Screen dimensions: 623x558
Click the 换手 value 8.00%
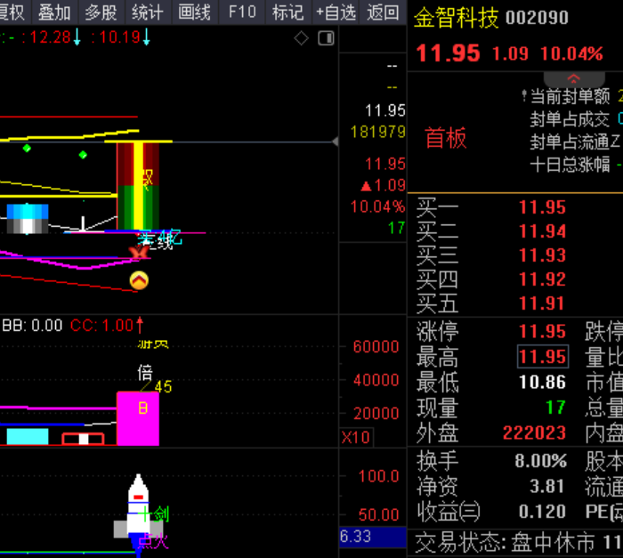pos(541,461)
